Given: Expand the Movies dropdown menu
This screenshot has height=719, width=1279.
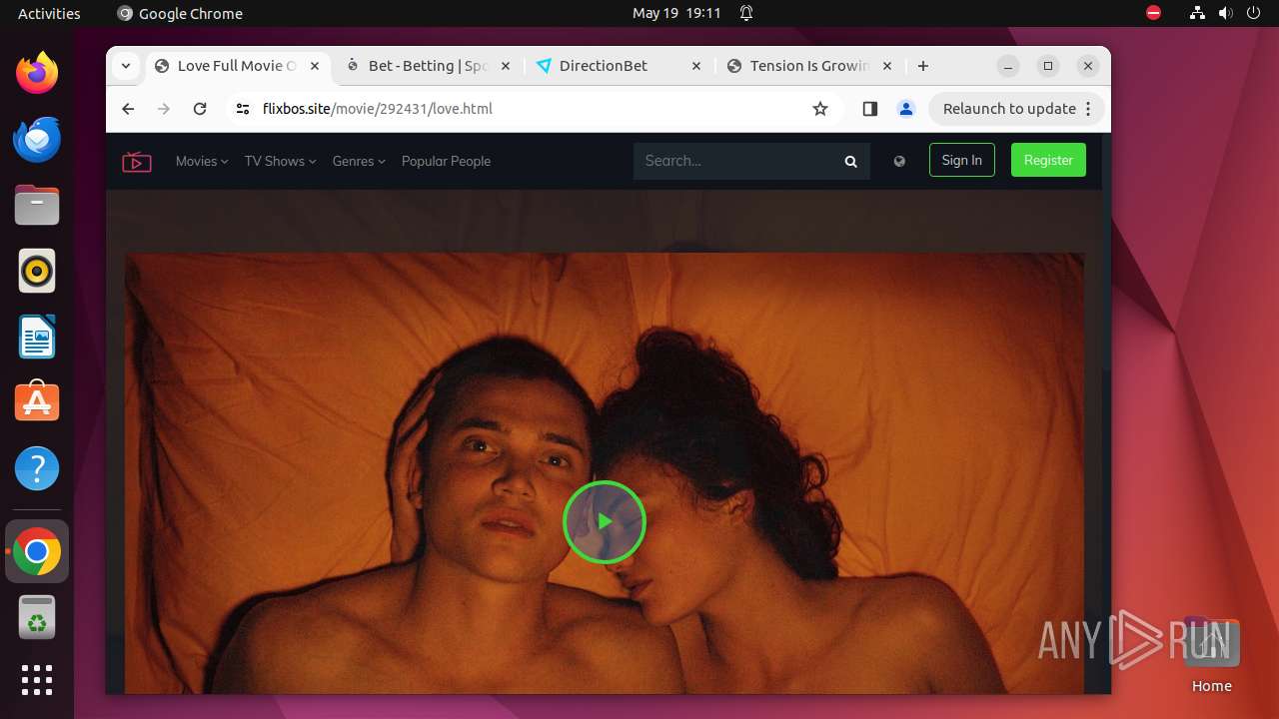Looking at the screenshot, I should tap(202, 161).
